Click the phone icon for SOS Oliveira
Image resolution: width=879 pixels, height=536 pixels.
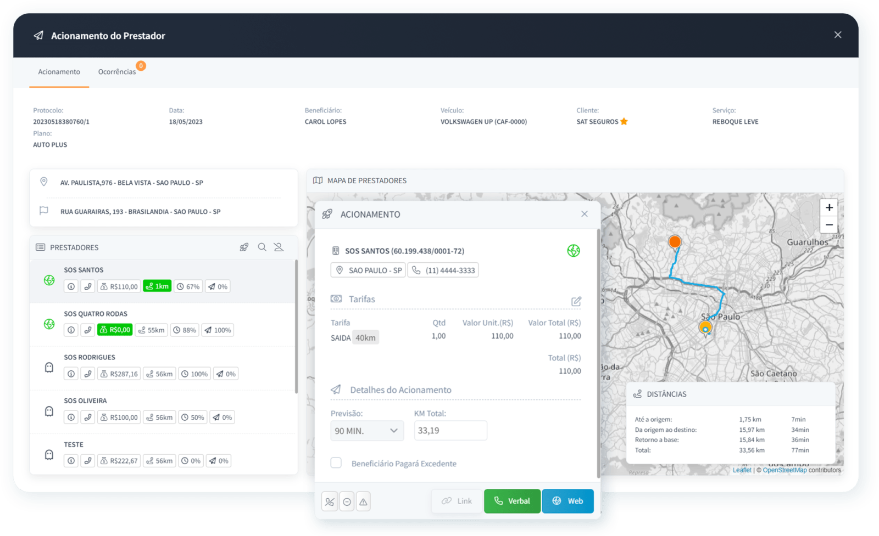(87, 417)
